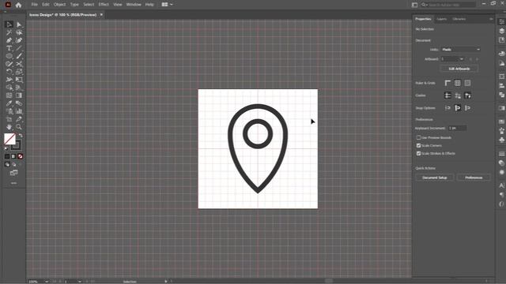Image resolution: width=506 pixels, height=284 pixels.
Task: Select the Hand tool
Action: [x=9, y=127]
